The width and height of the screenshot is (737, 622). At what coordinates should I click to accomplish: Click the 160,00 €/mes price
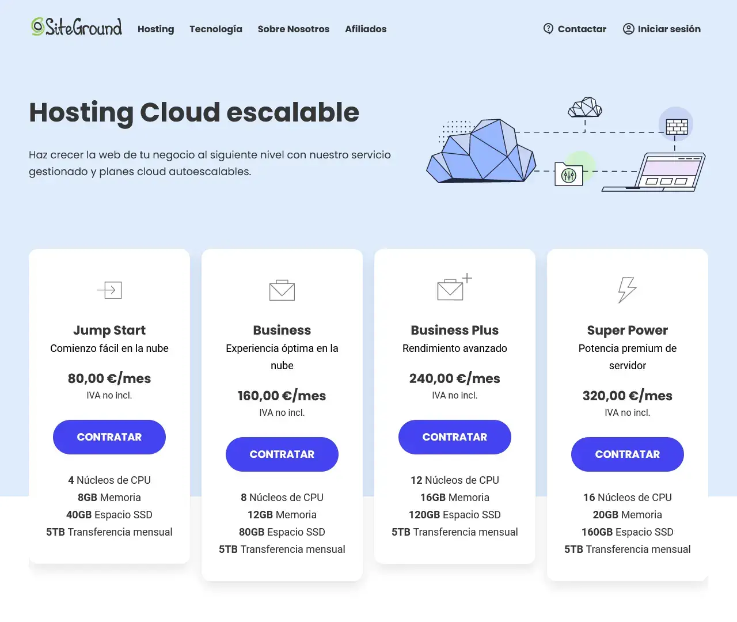tap(282, 396)
